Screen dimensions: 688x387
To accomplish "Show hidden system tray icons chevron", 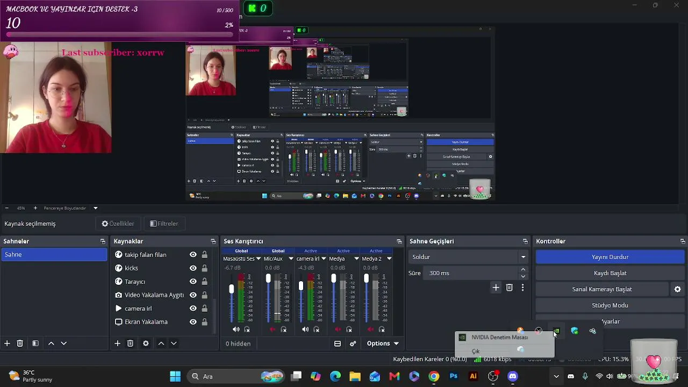I will [556, 376].
